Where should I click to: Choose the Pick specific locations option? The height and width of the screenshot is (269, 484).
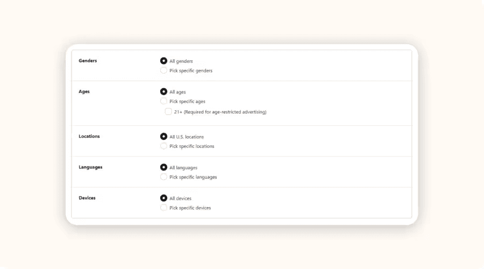tap(163, 146)
